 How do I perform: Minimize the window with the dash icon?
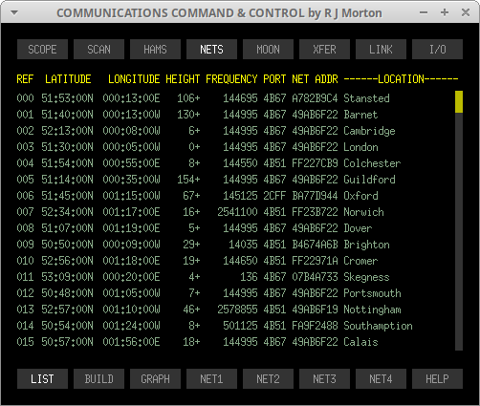424,13
